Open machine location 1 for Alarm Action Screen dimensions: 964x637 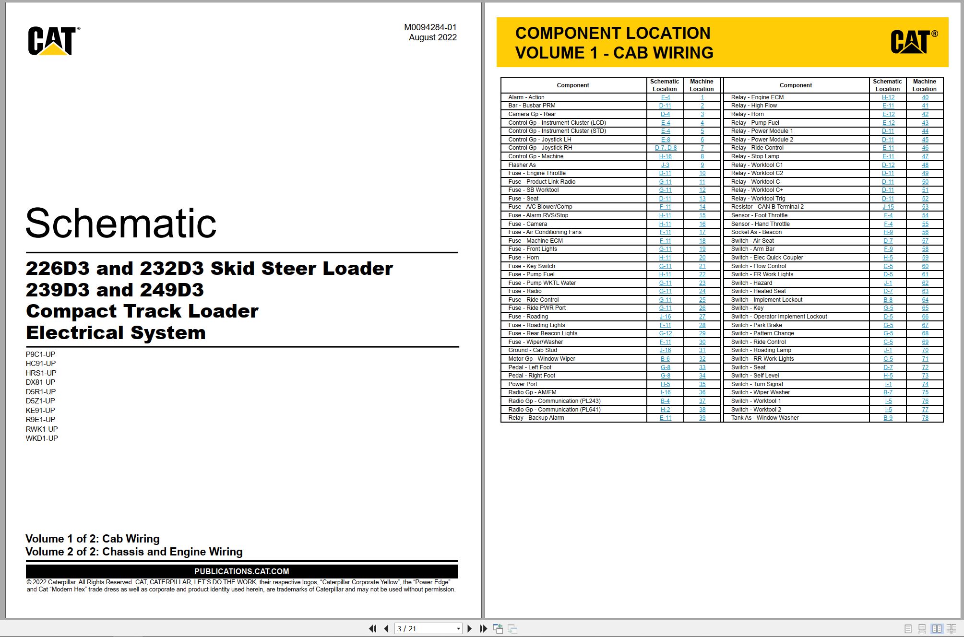702,97
